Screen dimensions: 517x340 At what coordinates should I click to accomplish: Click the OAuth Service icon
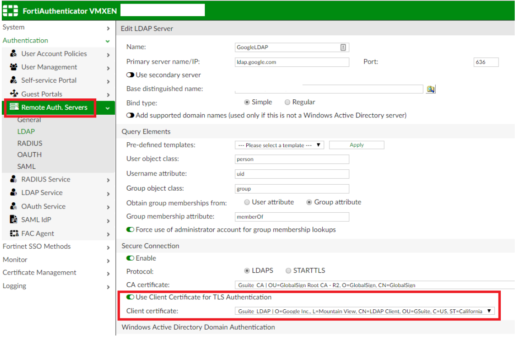[14, 206]
